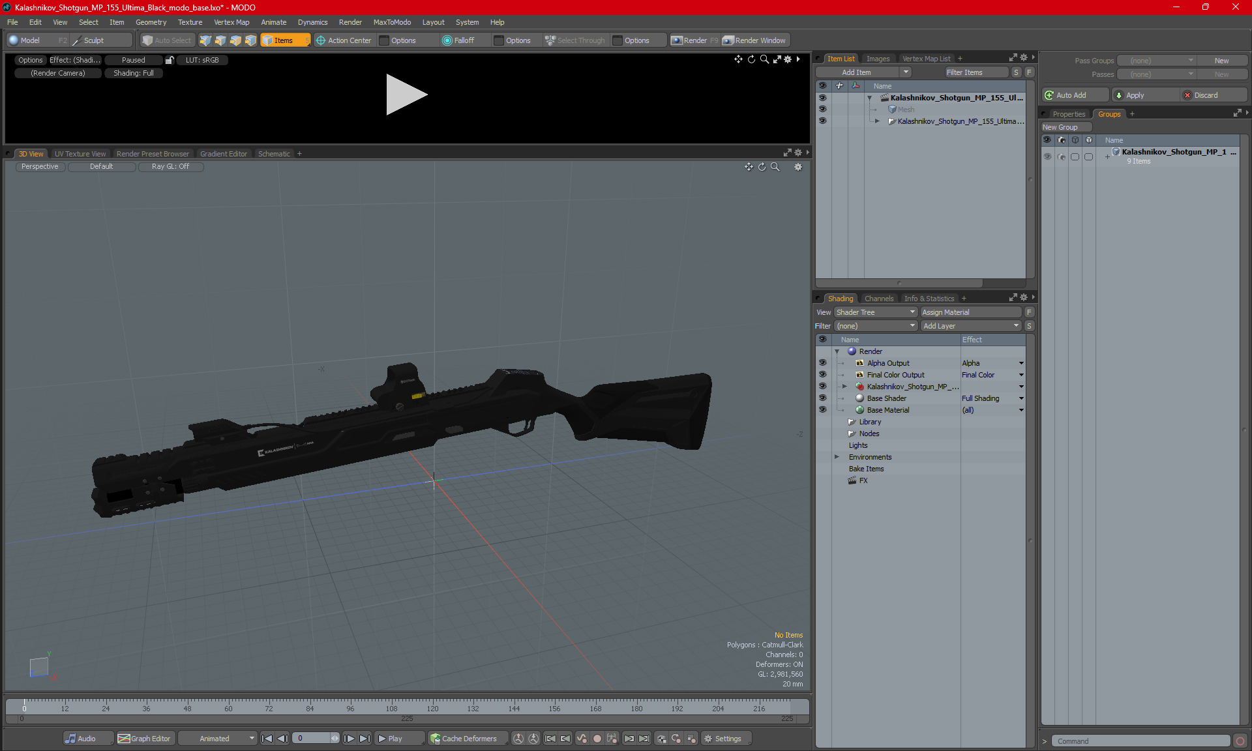Select the Vertices selection mode icon

tap(205, 40)
